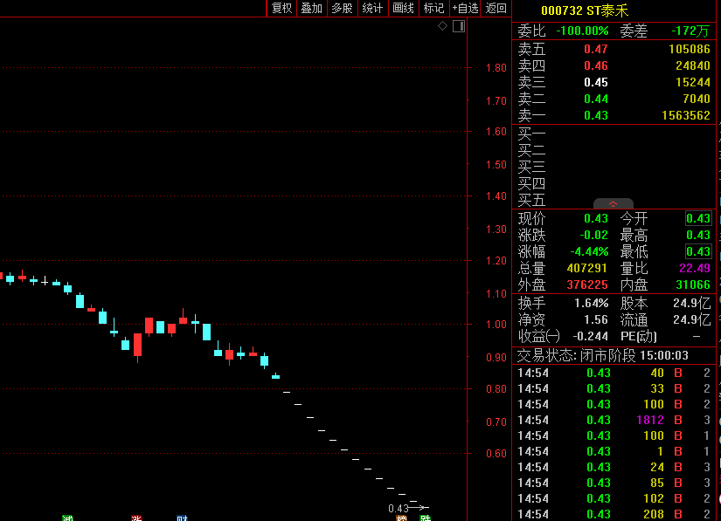The height and width of the screenshot is (521, 721).
Task: Select the 卖五 ask price 0.47
Action: pos(595,49)
